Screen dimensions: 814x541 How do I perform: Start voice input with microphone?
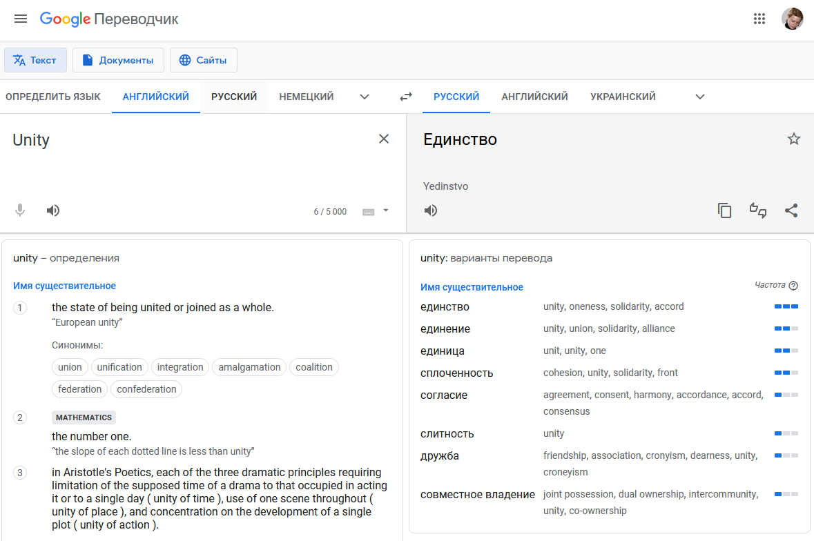tap(20, 210)
